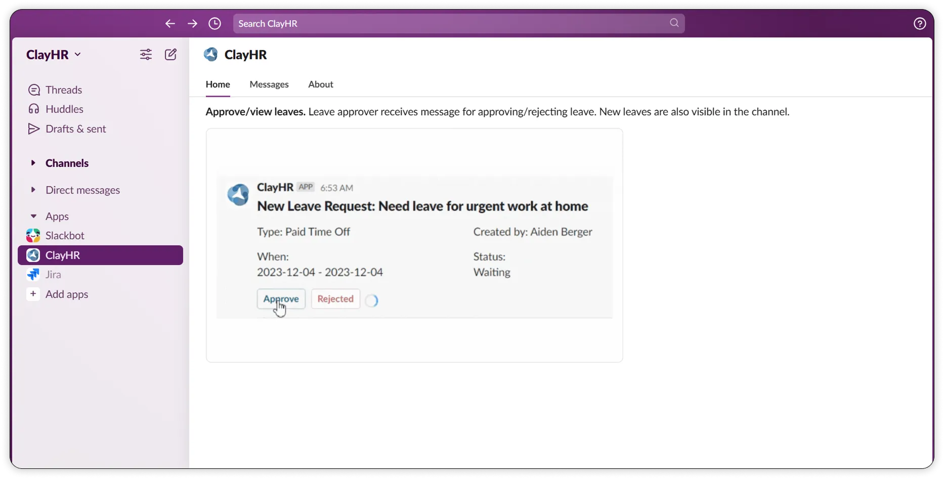
Task: Click Add apps in the sidebar
Action: tap(67, 294)
